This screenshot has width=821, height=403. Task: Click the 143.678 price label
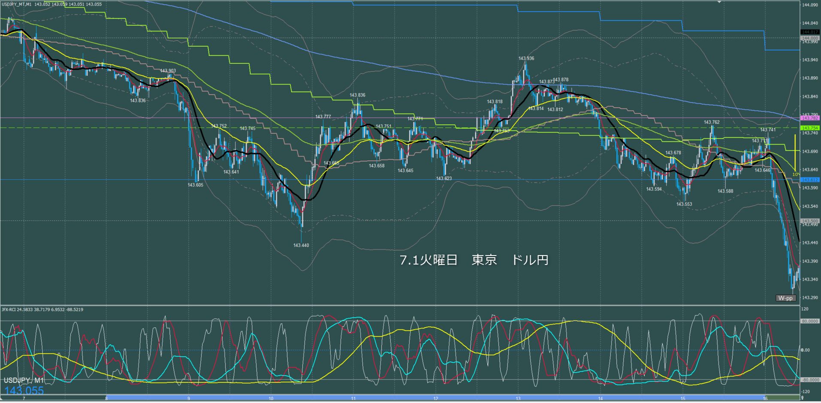pos(673,153)
